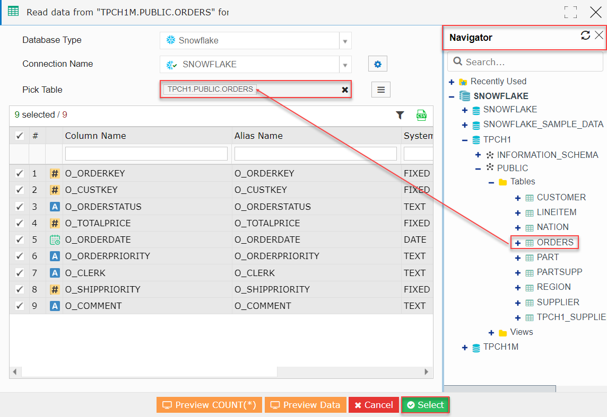
Task: Uncheck the O_CUSTKEY column checkbox
Action: click(19, 190)
